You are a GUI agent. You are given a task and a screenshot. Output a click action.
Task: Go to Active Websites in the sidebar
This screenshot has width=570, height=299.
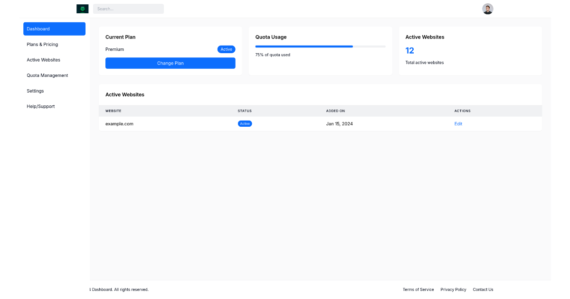(x=43, y=60)
